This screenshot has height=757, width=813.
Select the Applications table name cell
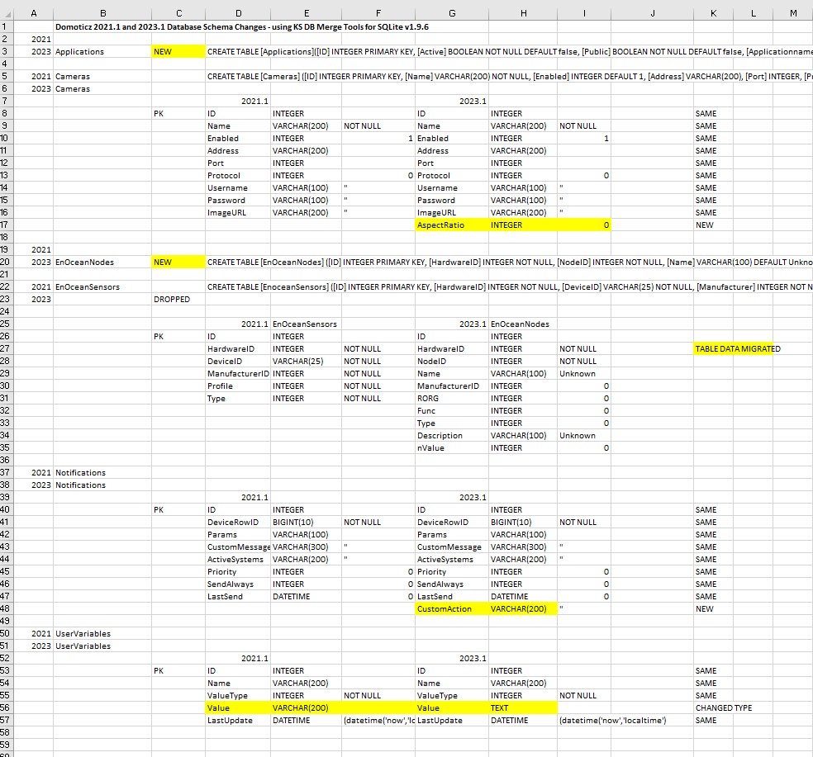(x=102, y=52)
